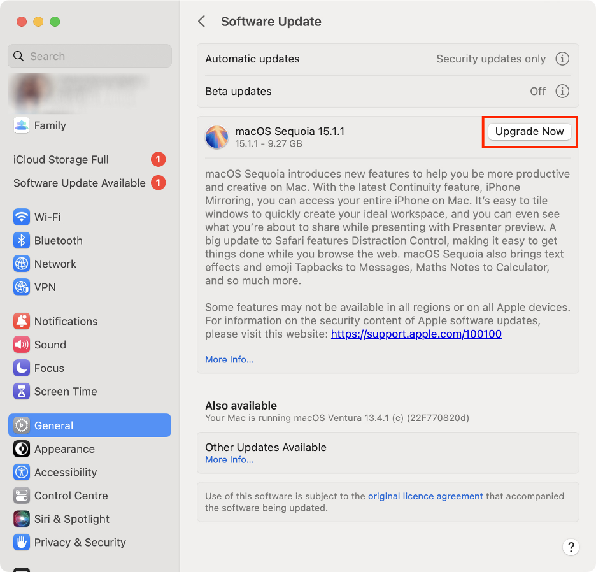Open Sound settings via the speaker icon
The image size is (596, 572).
coord(21,345)
